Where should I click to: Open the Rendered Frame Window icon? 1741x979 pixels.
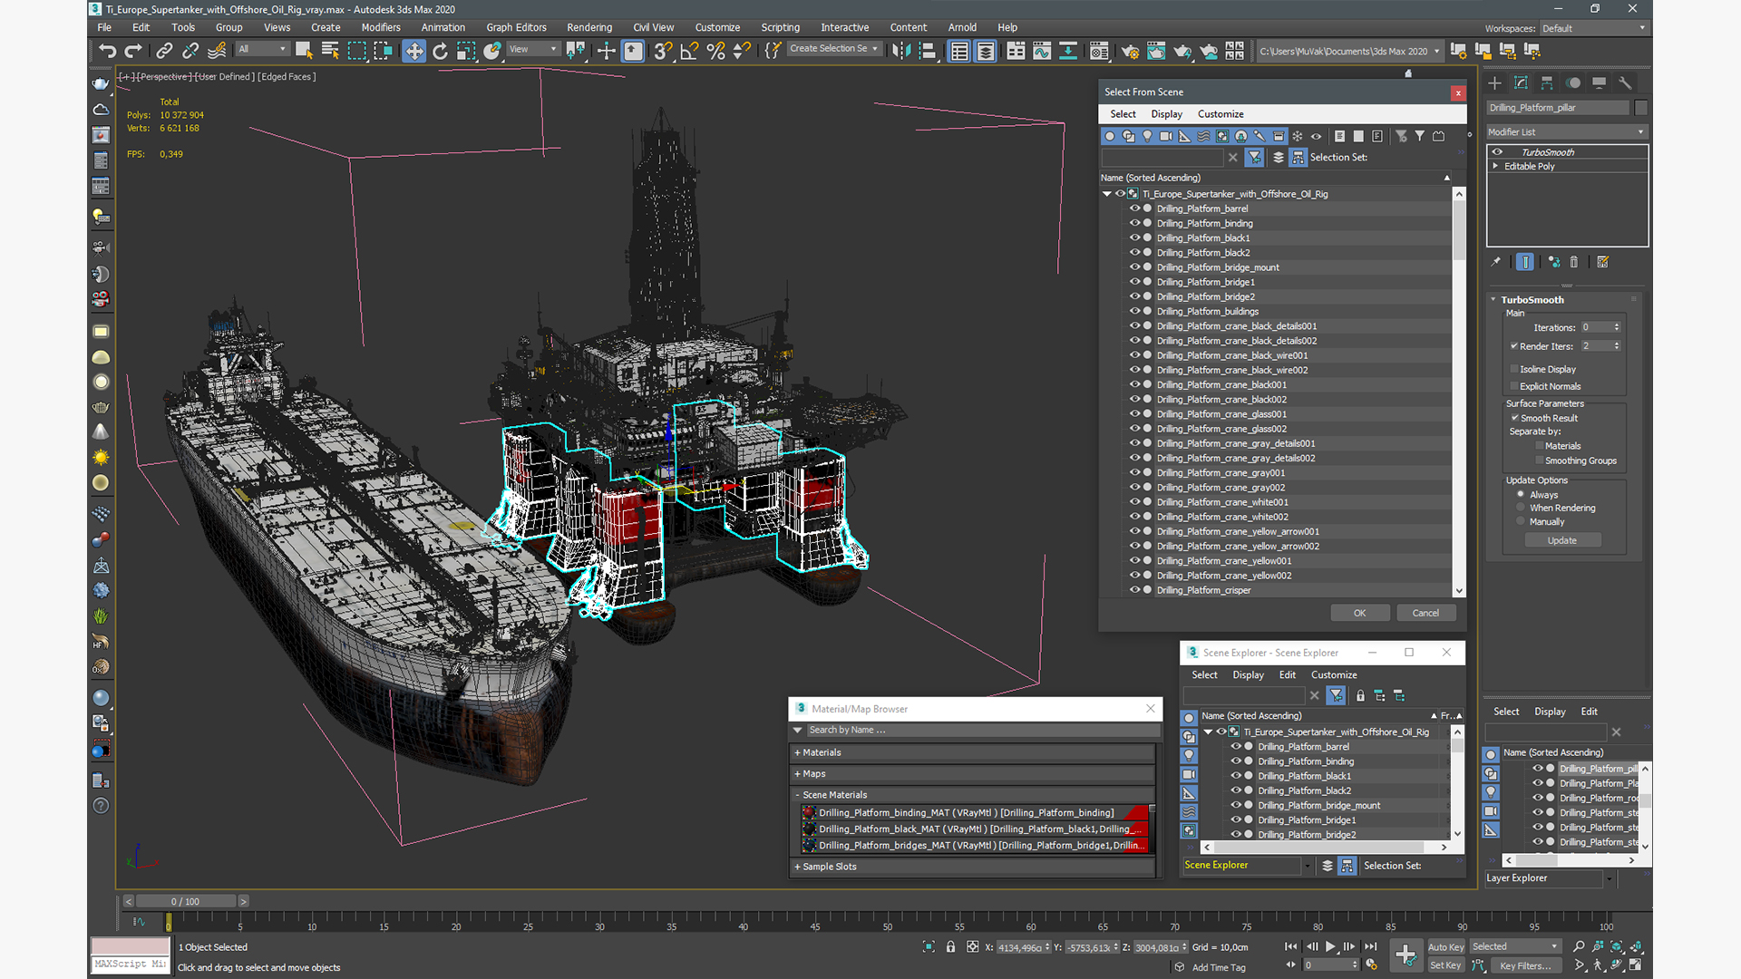pos(1156,51)
